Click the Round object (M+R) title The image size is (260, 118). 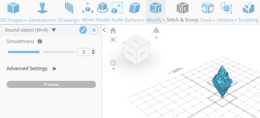pos(26,30)
